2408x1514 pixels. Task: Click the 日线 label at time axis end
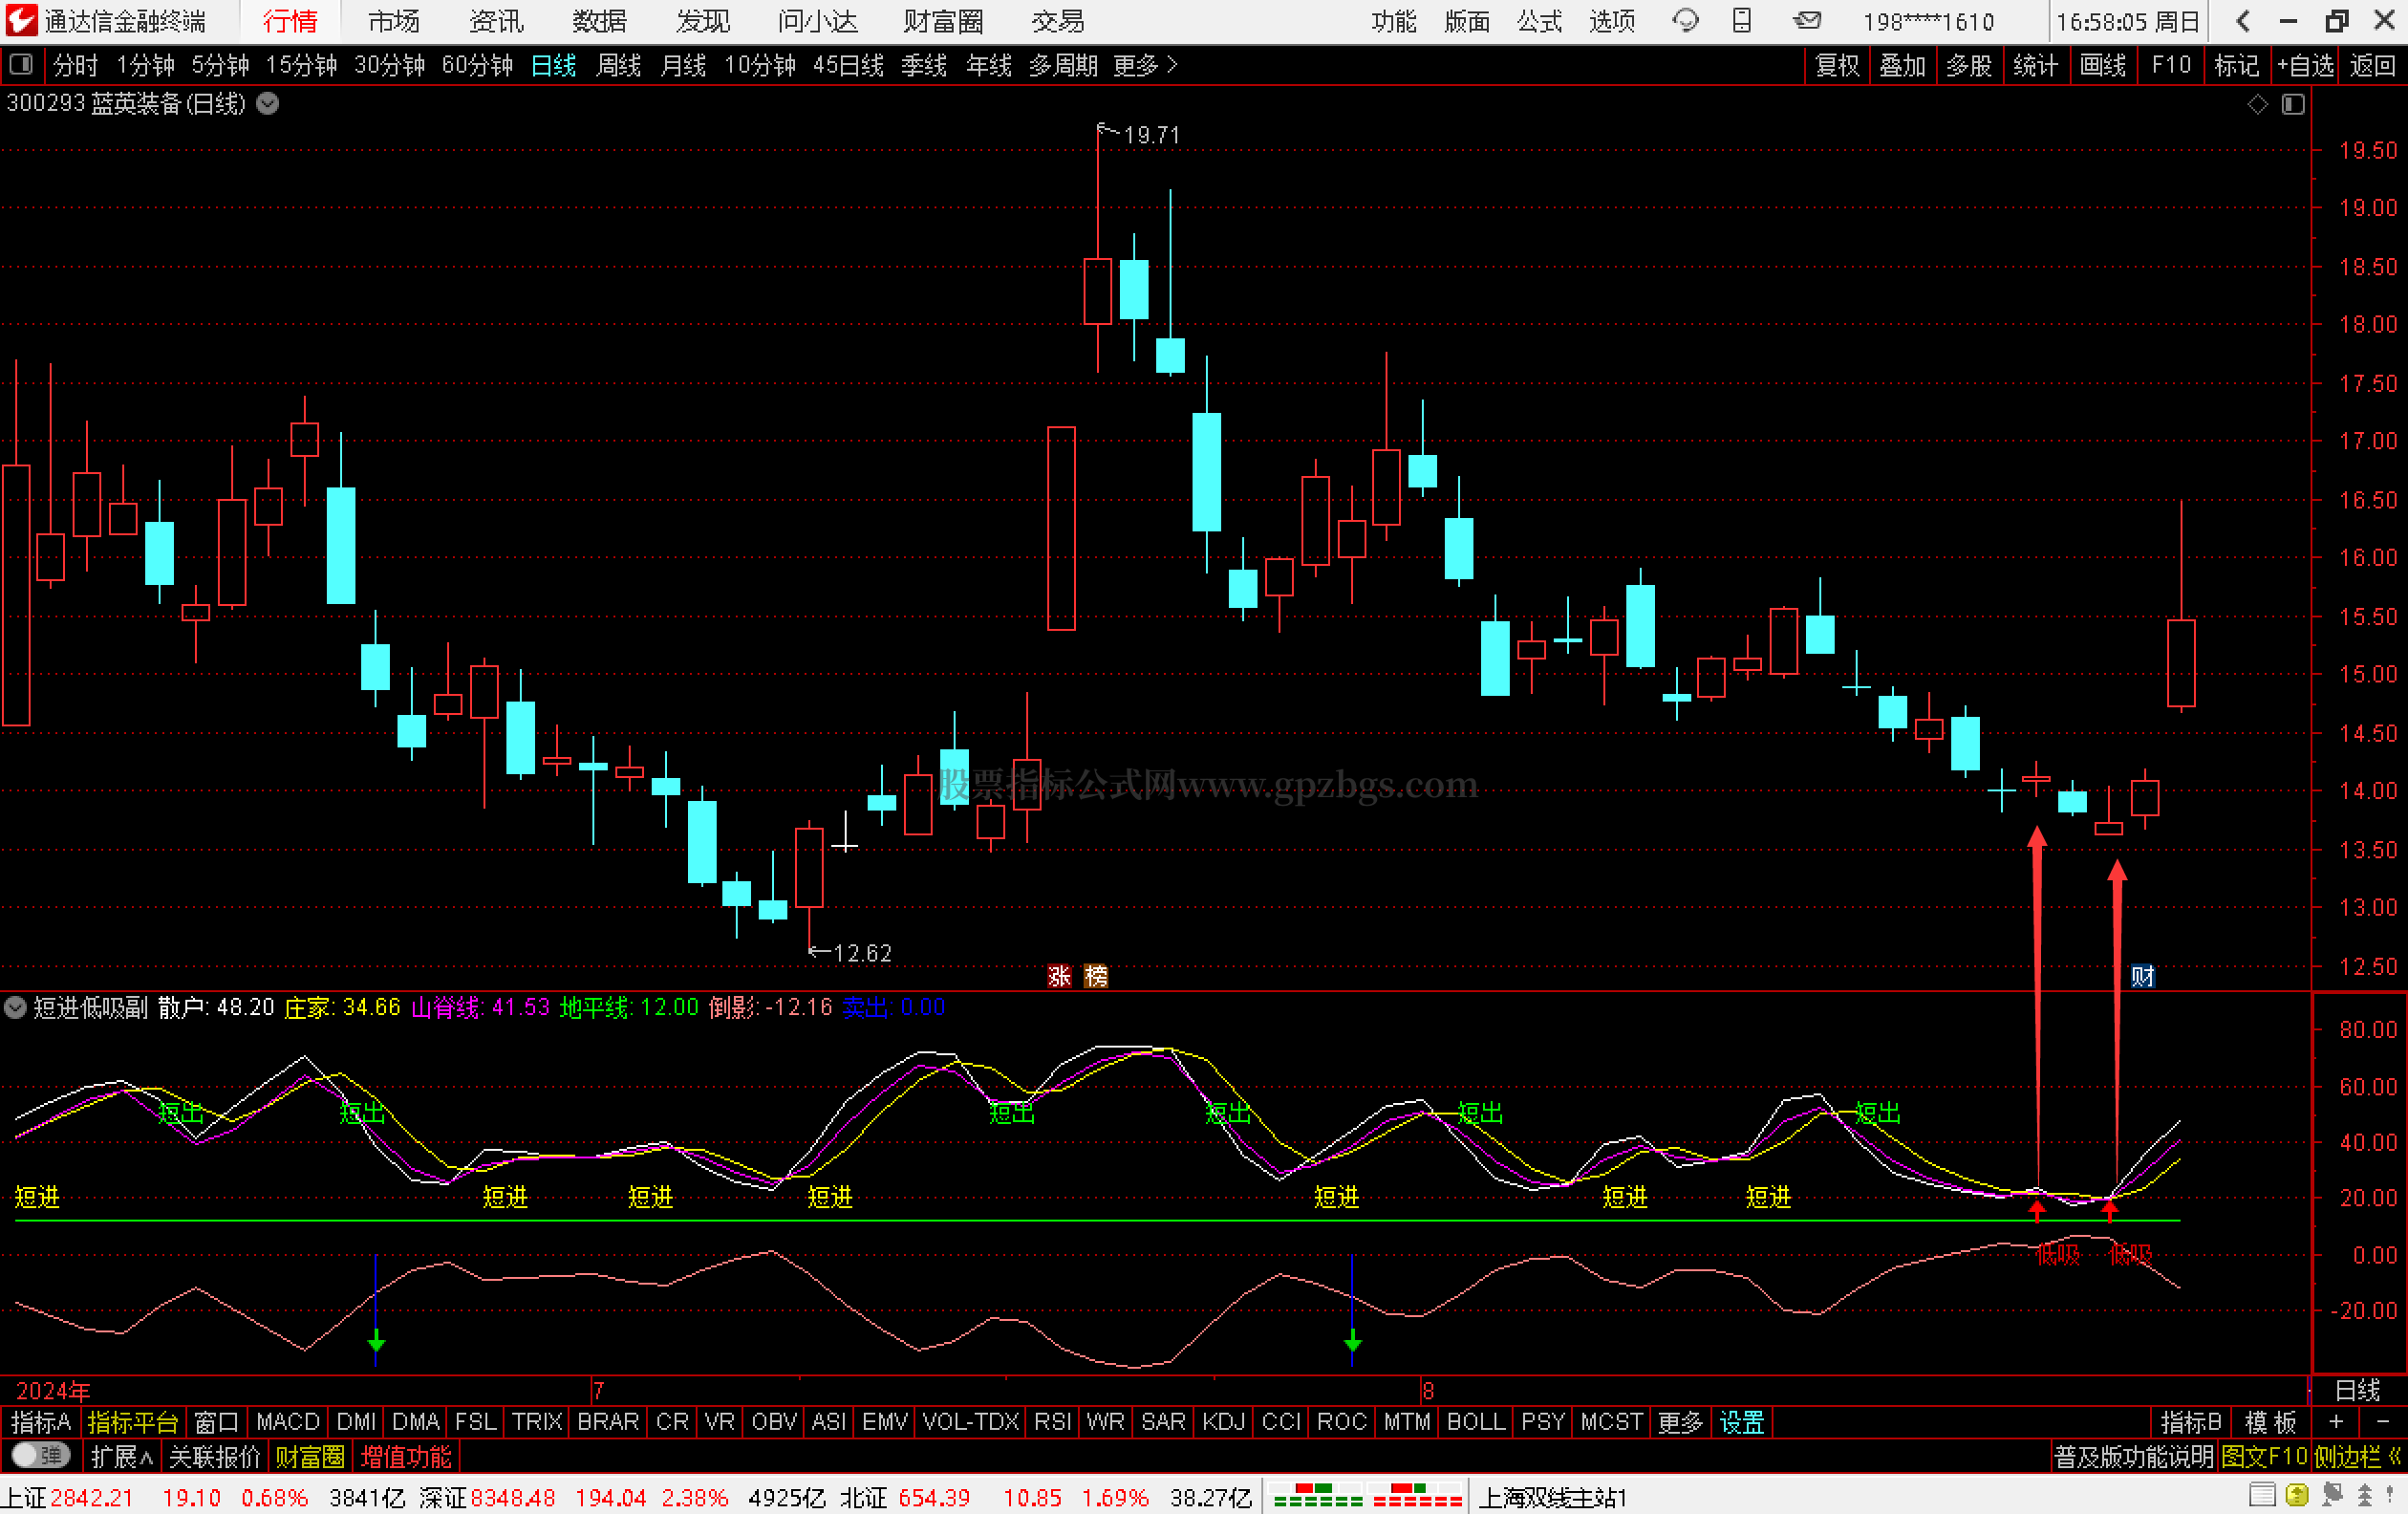point(2357,1389)
